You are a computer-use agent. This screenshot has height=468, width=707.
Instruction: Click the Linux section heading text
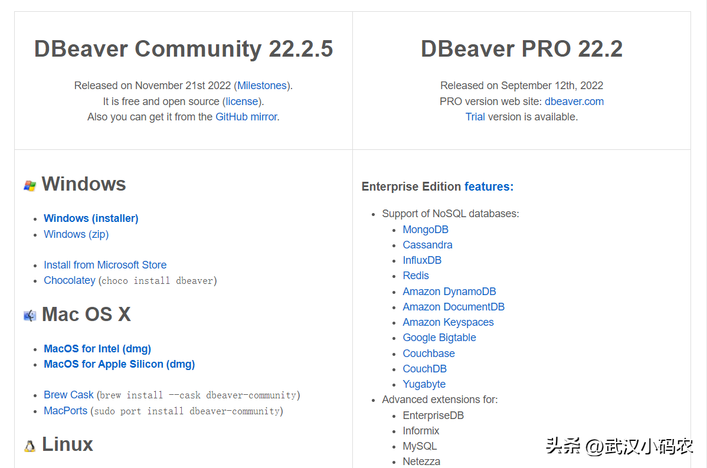68,444
